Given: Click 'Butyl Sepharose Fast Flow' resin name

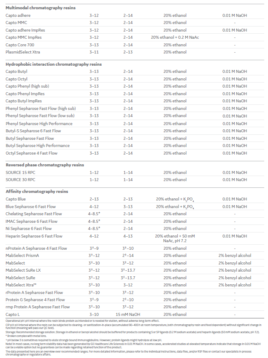Looking at the screenshot, I should pos(30,139).
